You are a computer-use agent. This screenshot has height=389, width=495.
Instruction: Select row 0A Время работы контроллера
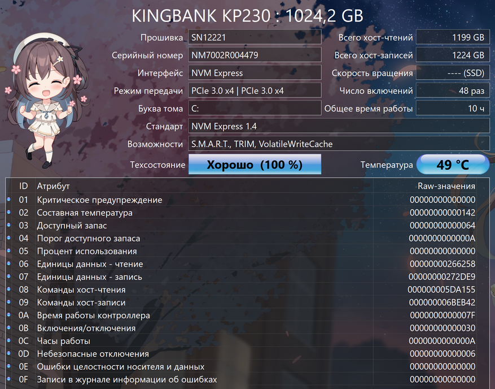247,315
